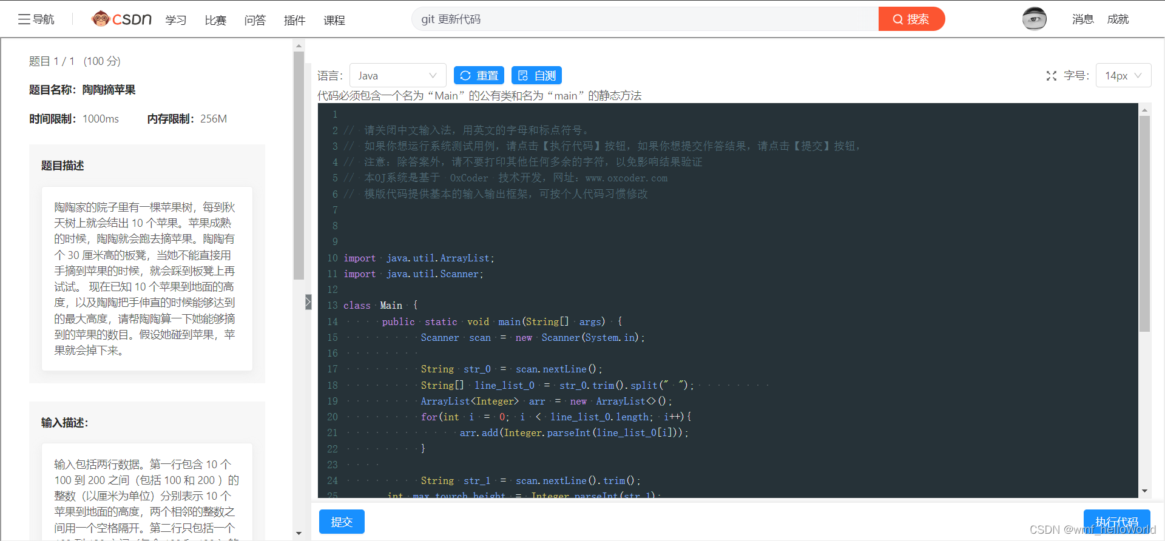Click line 18 String[] line_list_0 statement

(x=558, y=386)
